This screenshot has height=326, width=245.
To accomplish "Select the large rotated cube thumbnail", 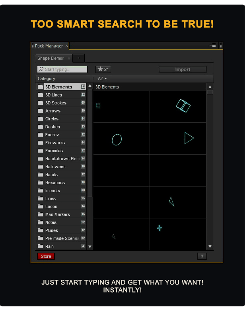I will [x=178, y=107].
